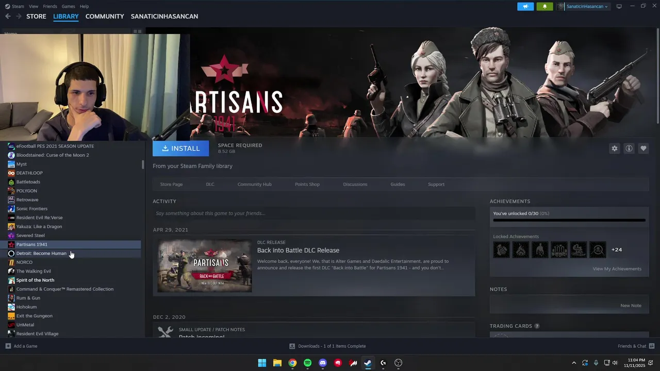Open the Community Hub link
This screenshot has width=660, height=371.
254,184
